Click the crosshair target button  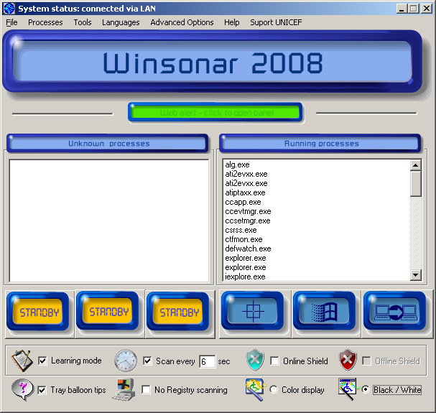click(253, 311)
